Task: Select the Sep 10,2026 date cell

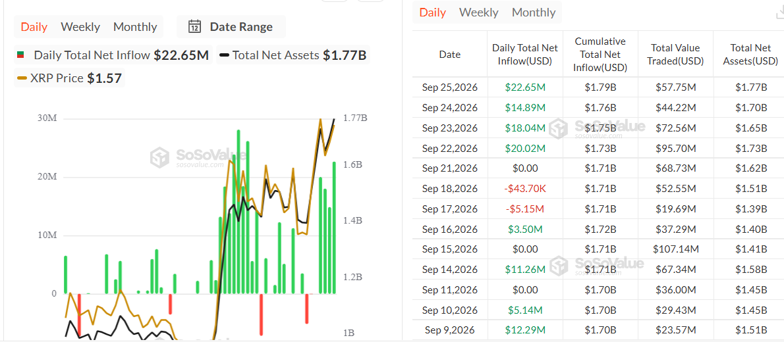Action: [x=450, y=310]
